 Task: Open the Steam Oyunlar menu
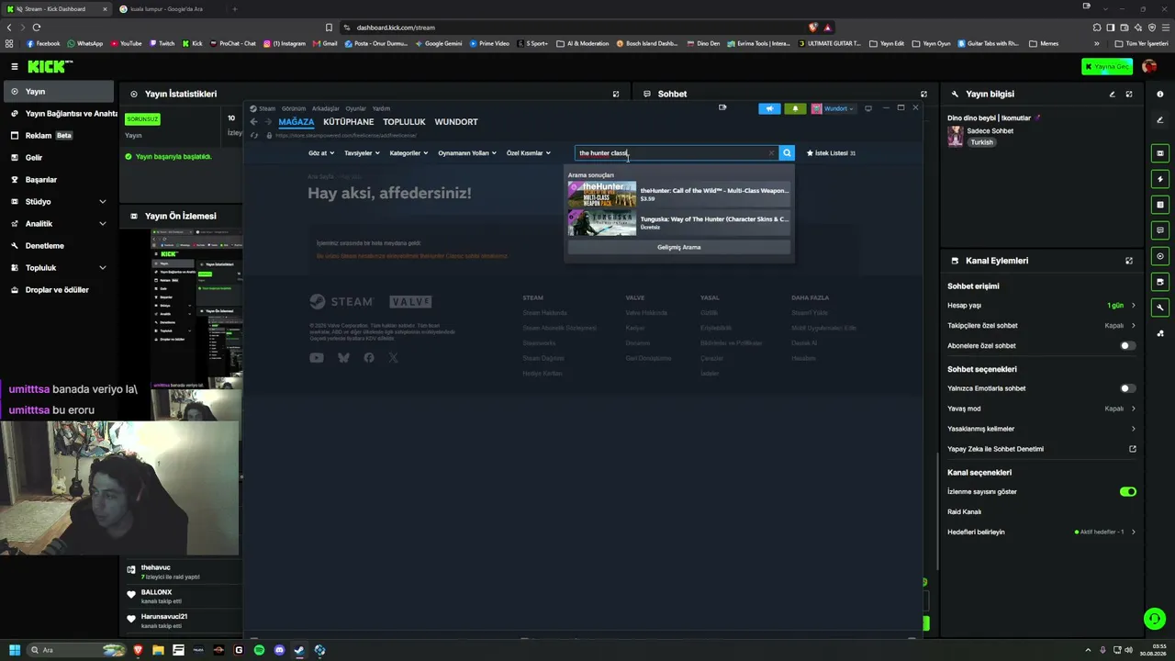pyautogui.click(x=355, y=108)
